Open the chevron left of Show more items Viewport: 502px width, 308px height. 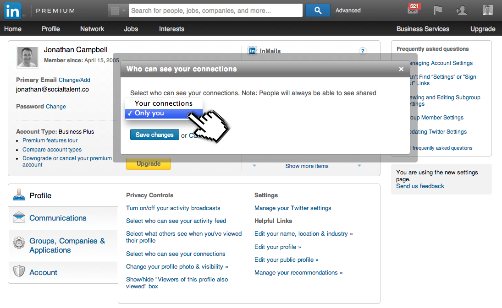255,166
